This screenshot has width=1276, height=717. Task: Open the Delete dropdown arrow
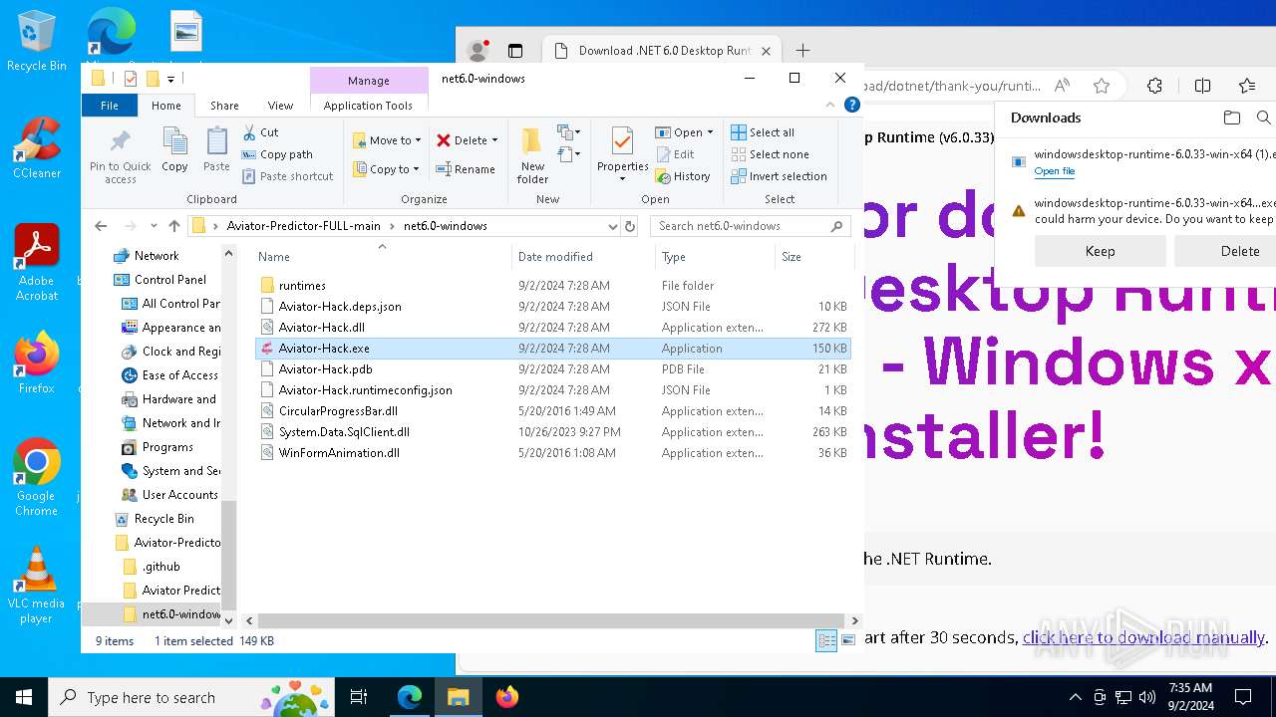click(x=494, y=140)
